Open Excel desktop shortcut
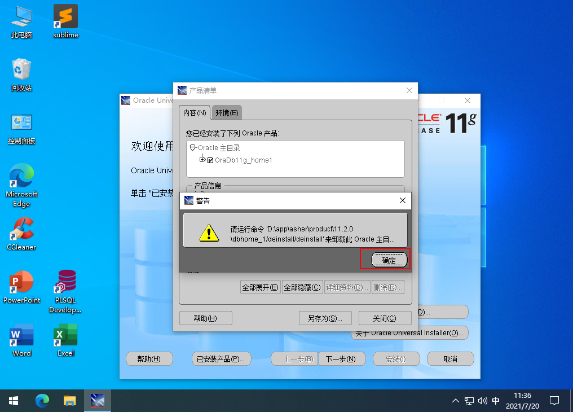The image size is (573, 412). pos(66,340)
